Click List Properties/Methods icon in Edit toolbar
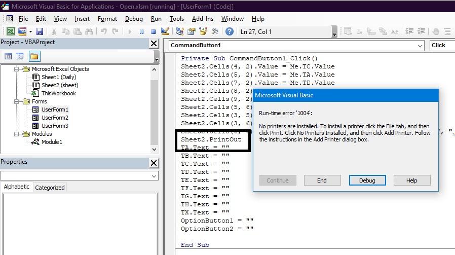This screenshot has width=455, height=255. click(x=348, y=31)
